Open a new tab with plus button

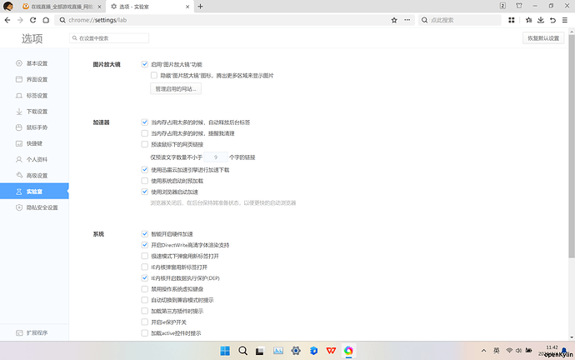[200, 6]
